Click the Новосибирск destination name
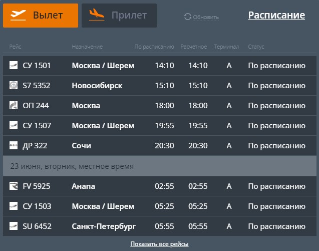The width and height of the screenshot is (319, 251). [97, 86]
